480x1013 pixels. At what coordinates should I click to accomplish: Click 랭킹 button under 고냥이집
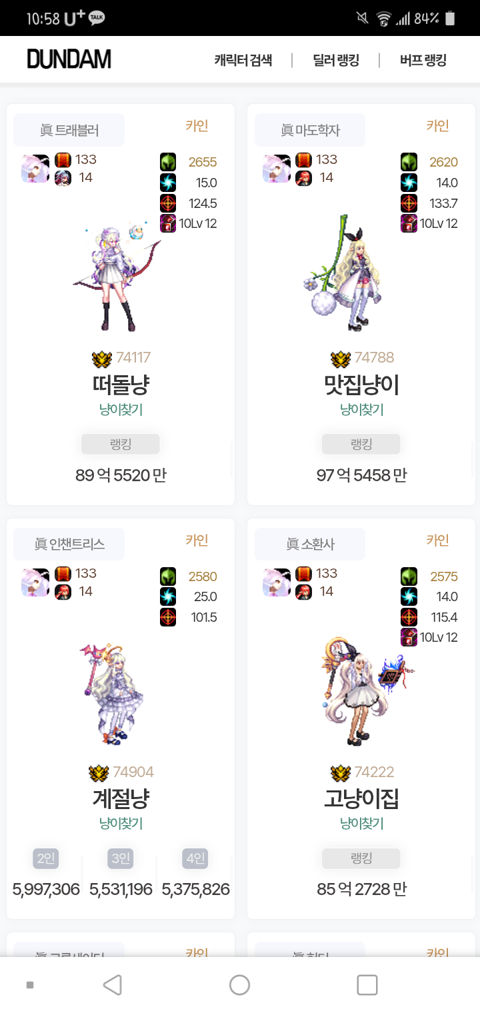click(361, 859)
